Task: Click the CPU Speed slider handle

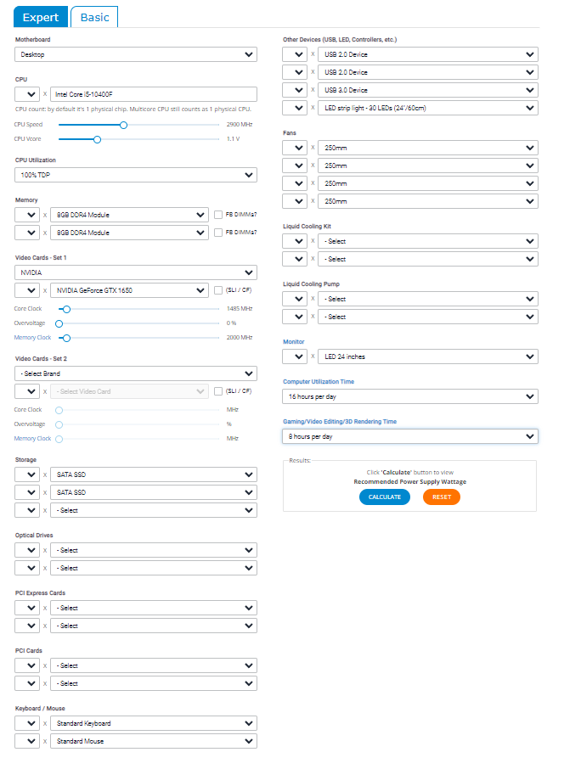Action: (x=123, y=125)
